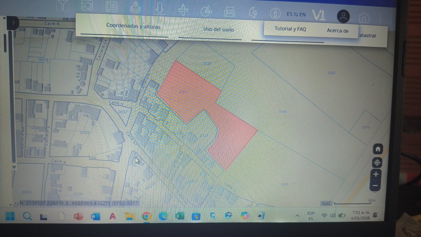The width and height of the screenshot is (421, 237).
Task: Click the map home extent button
Action: (x=378, y=149)
